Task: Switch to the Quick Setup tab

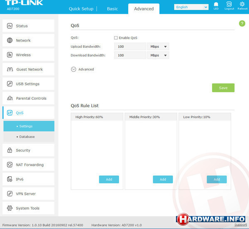Action: tap(81, 9)
